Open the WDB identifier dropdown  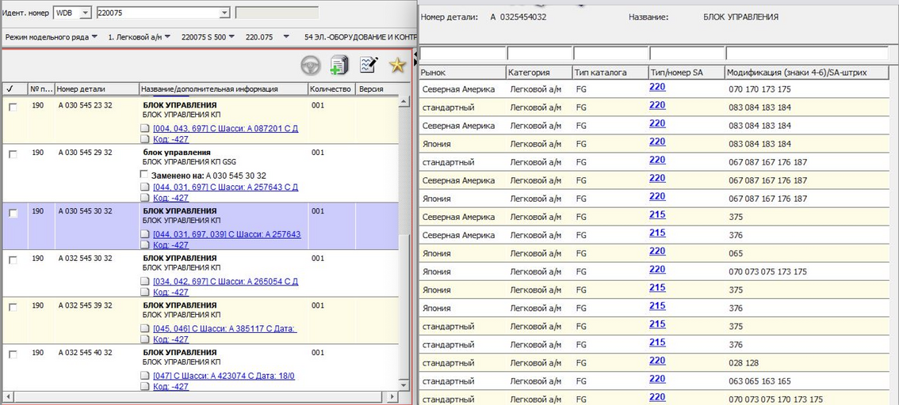pyautogui.click(x=84, y=13)
